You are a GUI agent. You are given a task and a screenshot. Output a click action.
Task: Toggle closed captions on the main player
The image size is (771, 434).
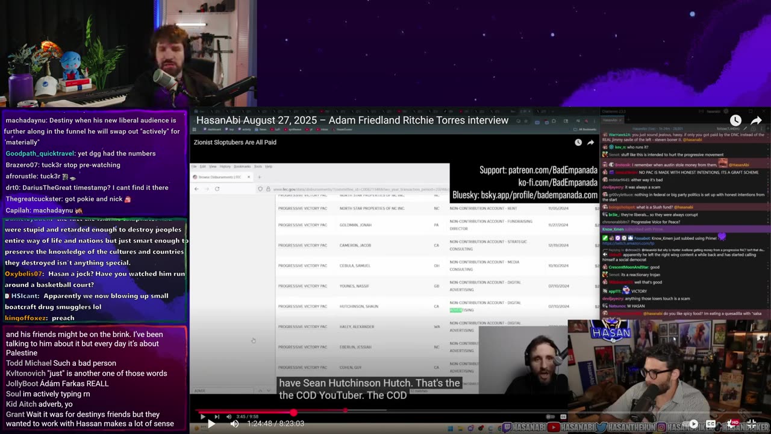click(711, 424)
